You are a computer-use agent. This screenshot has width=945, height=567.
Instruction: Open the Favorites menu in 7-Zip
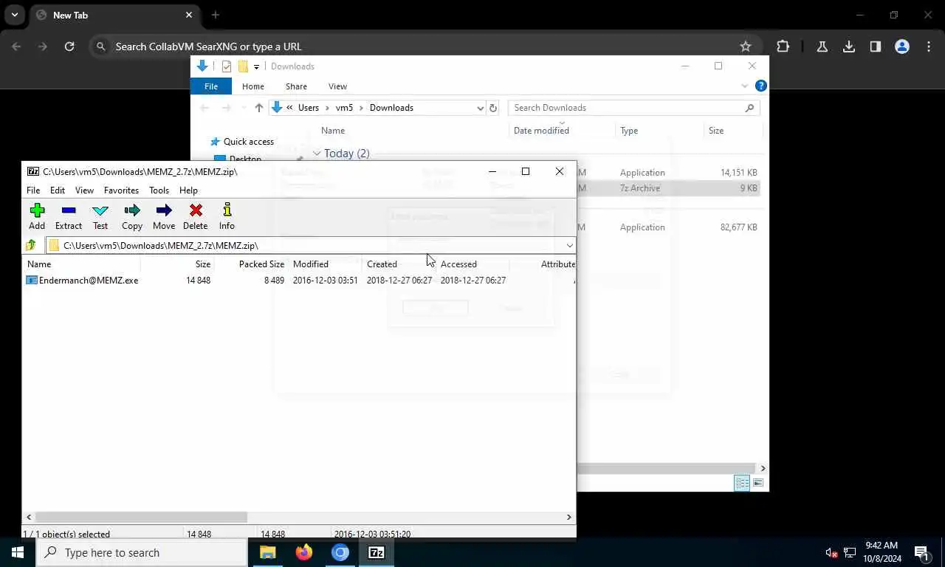click(121, 190)
